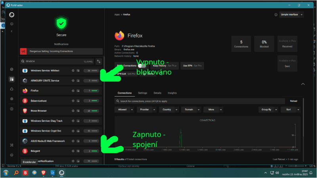Image resolution: width=317 pixels, height=178 pixels.
Task: Open the tools wrench icon in sidebar
Action: pyautogui.click(x=12, y=145)
